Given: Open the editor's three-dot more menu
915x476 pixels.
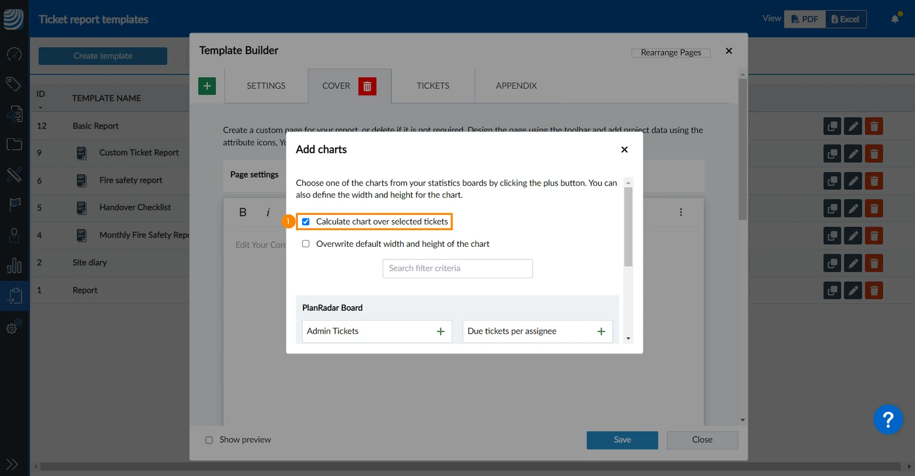Looking at the screenshot, I should 681,212.
